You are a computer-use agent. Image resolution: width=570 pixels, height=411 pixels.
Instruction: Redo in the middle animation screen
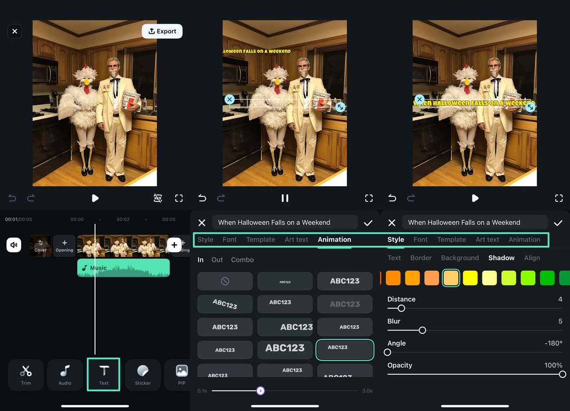pyautogui.click(x=221, y=198)
